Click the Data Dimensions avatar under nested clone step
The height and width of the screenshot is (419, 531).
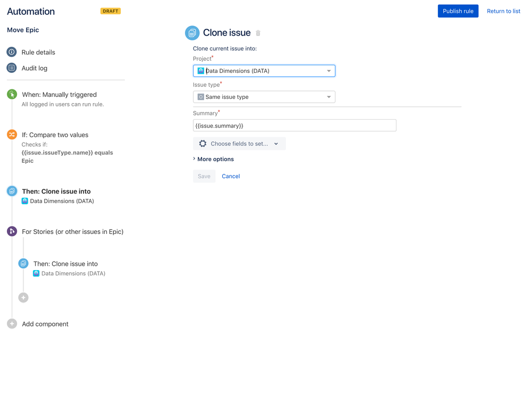(36, 273)
